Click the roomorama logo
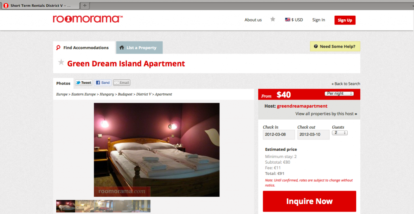The height and width of the screenshot is (214, 414). [88, 19]
